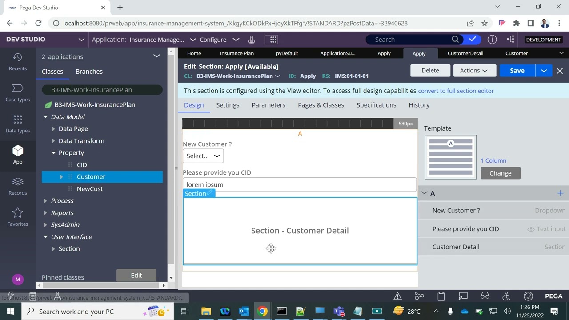
Task: Open the accessibility wheelchair icon
Action: (506, 296)
